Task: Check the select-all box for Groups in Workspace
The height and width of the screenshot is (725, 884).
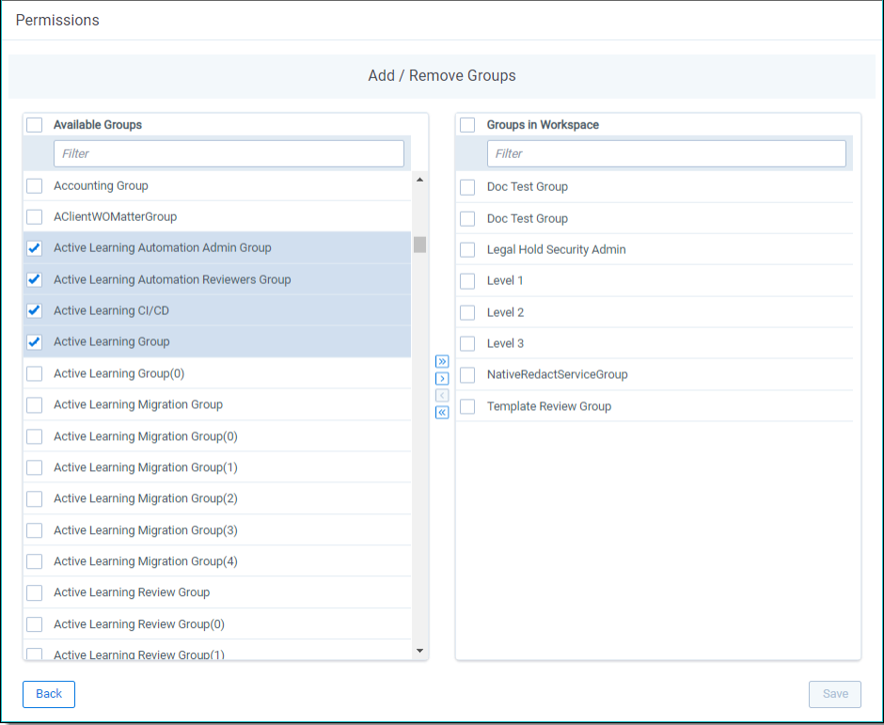Action: 467,124
